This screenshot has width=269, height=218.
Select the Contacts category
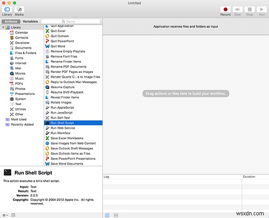(x=22, y=38)
